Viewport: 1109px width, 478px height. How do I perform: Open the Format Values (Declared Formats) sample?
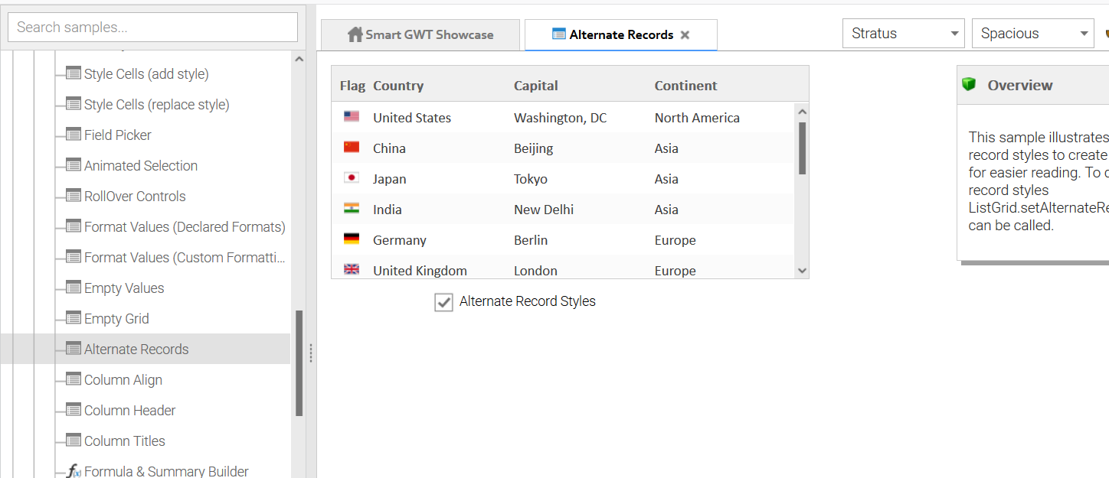(x=185, y=227)
